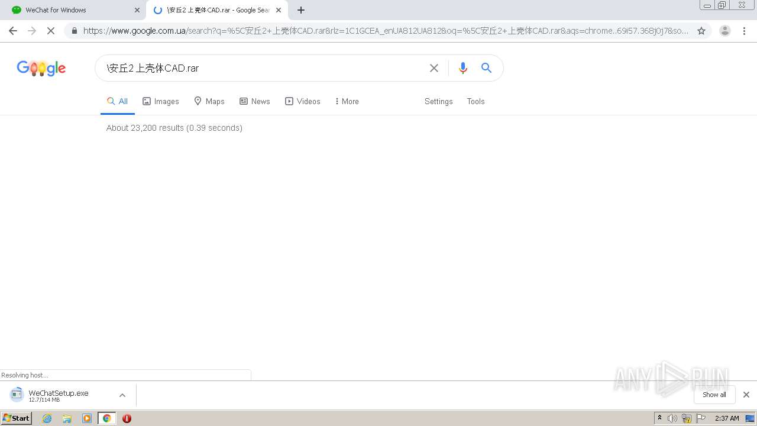Expand the More search categories menu
757x426 pixels.
pyautogui.click(x=347, y=101)
